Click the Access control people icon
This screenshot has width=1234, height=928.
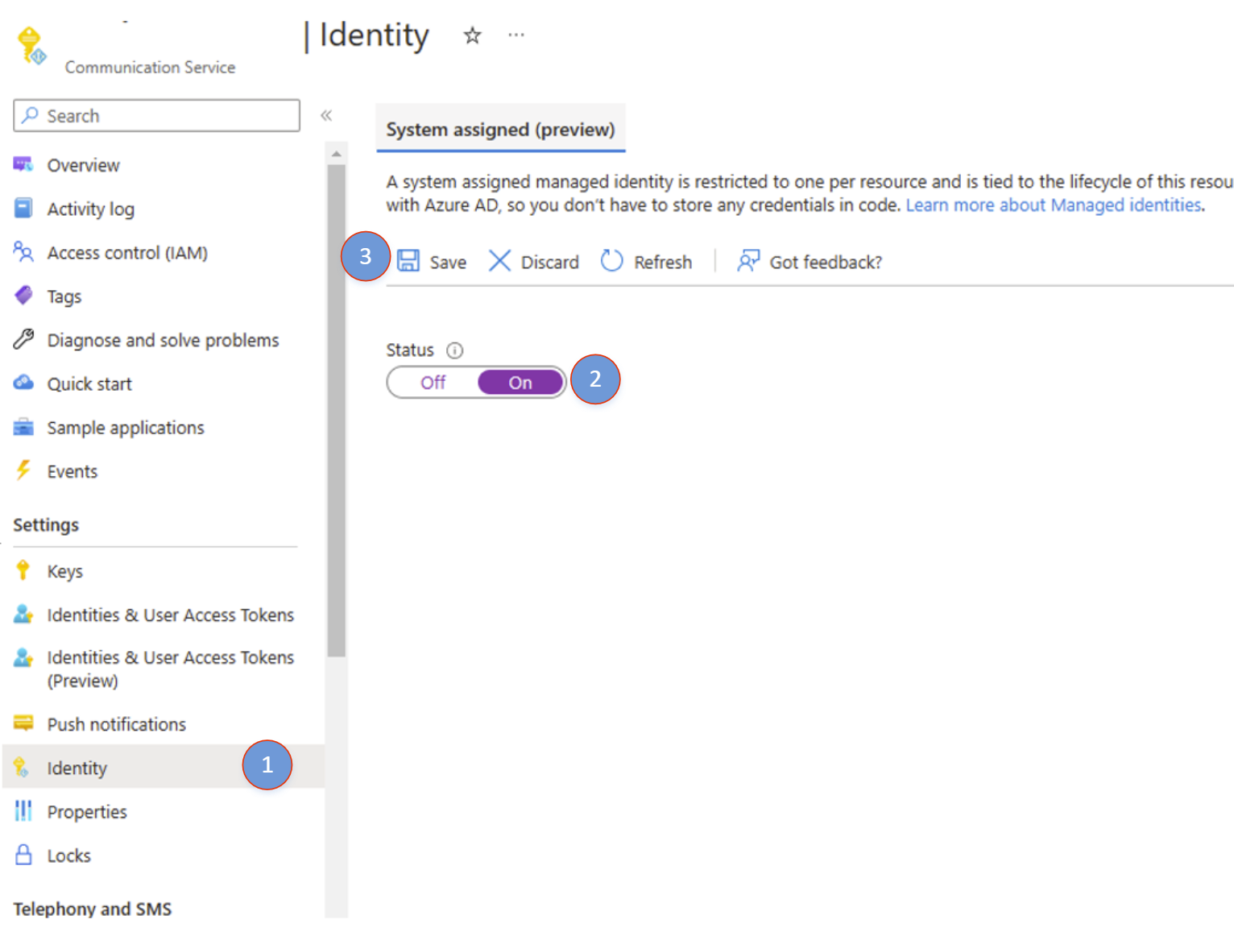click(23, 251)
